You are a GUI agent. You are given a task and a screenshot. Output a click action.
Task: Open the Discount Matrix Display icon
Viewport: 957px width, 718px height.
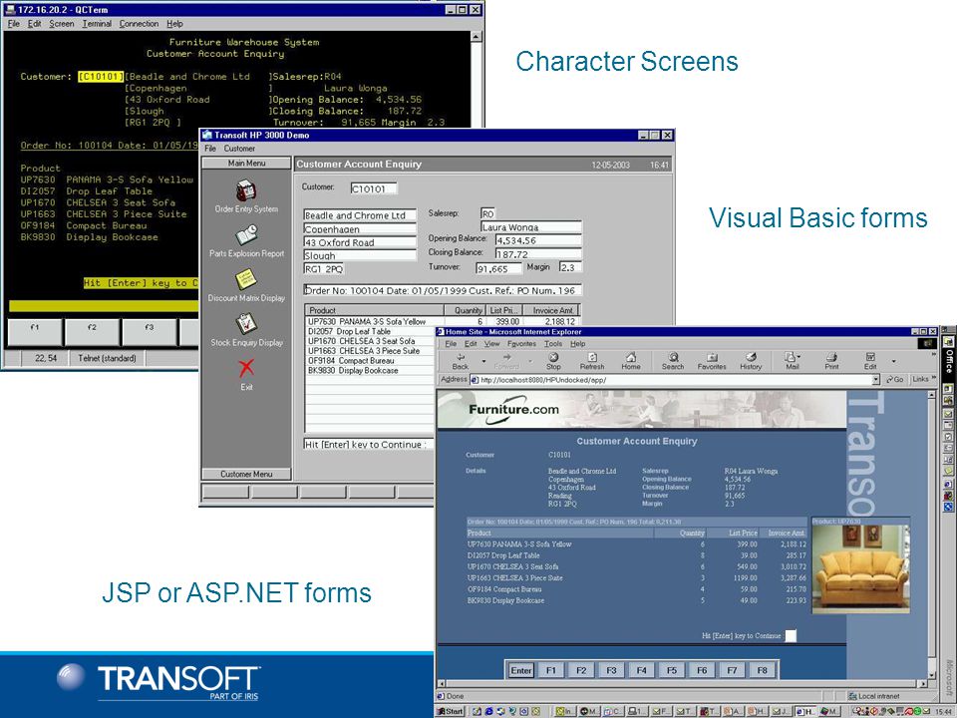tap(246, 280)
